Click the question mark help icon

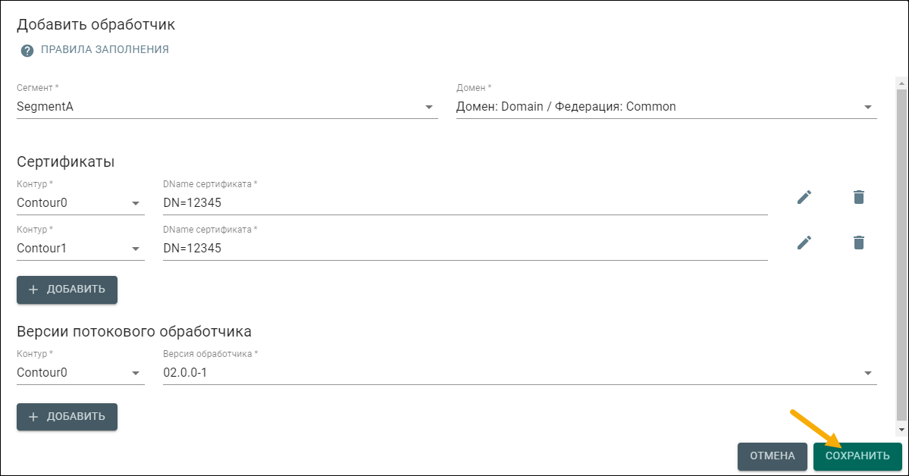coord(27,50)
